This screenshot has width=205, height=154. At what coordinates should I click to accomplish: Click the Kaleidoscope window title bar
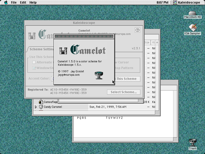pos(84,23)
